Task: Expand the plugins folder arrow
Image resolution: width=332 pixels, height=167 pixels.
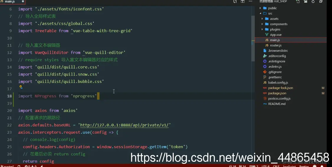Action: pos(262,29)
